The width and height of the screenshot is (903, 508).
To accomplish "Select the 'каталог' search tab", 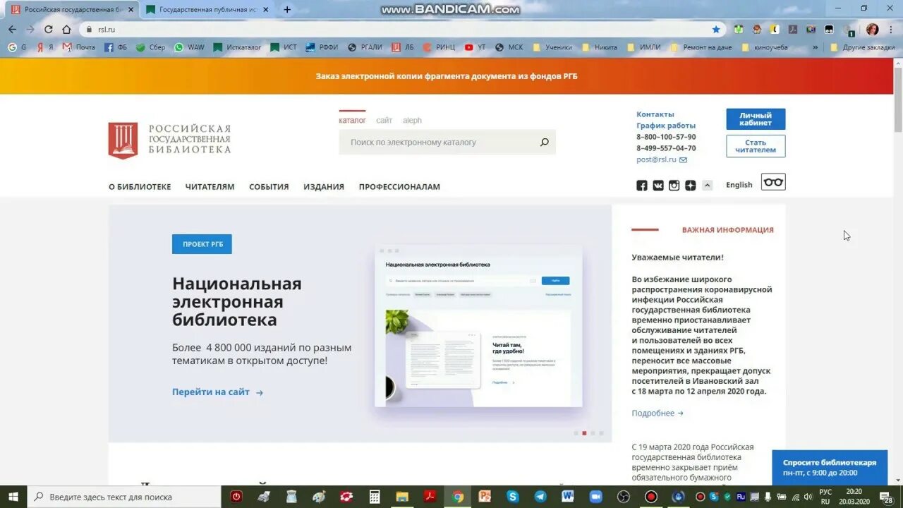I will (352, 120).
